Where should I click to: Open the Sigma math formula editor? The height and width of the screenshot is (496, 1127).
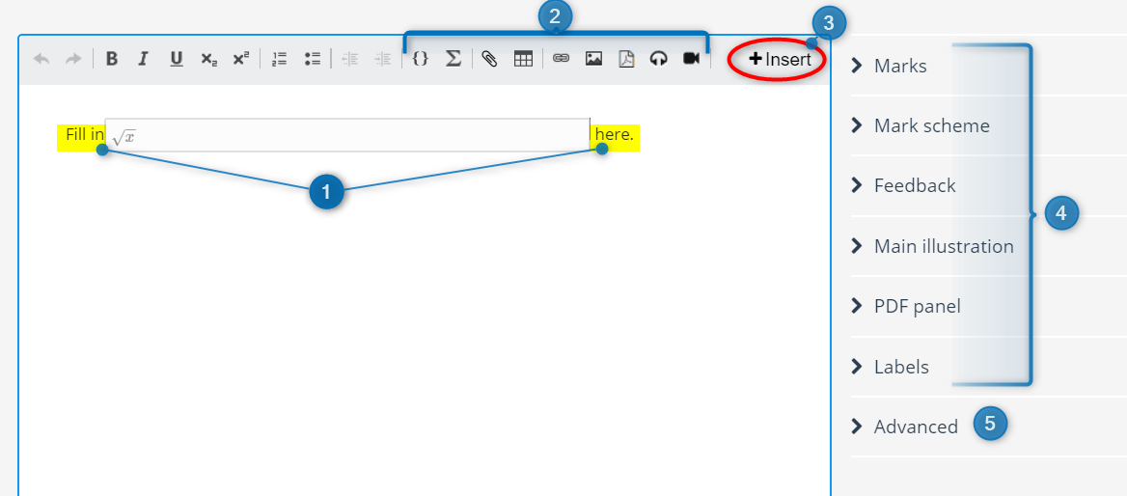click(453, 60)
